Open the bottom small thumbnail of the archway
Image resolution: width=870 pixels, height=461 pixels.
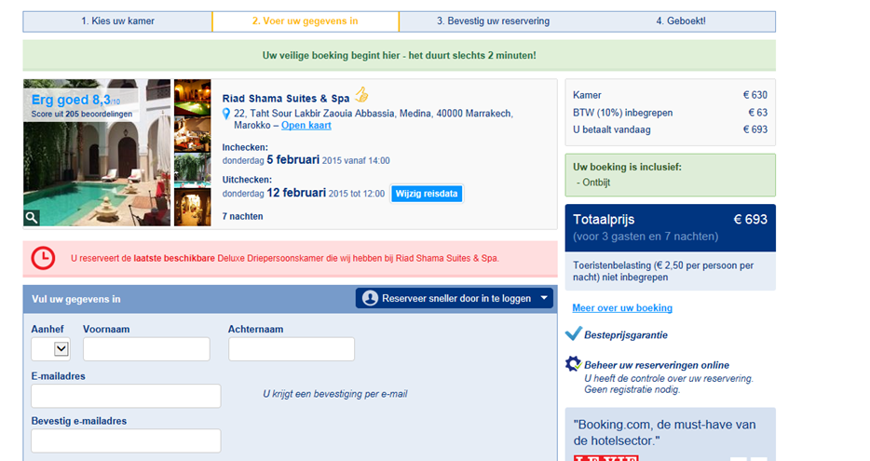click(193, 208)
